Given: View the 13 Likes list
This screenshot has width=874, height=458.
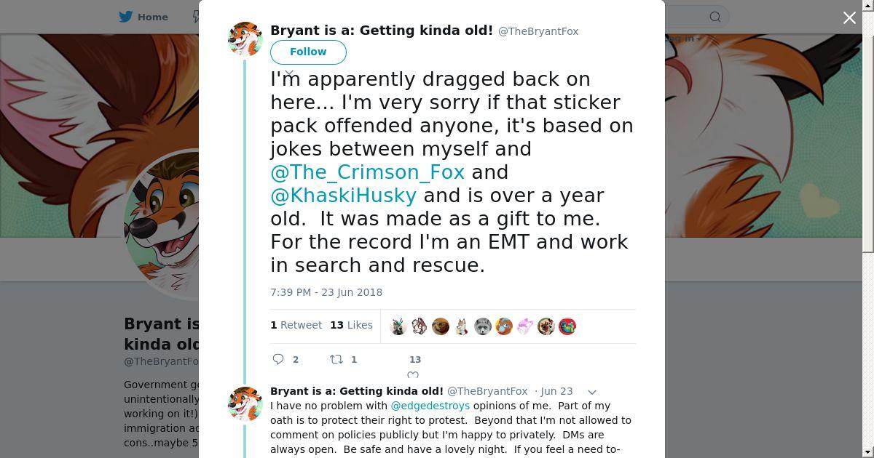Looking at the screenshot, I should click(x=351, y=325).
